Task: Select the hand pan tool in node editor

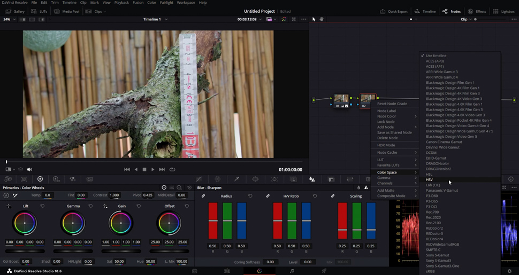Action: click(322, 19)
